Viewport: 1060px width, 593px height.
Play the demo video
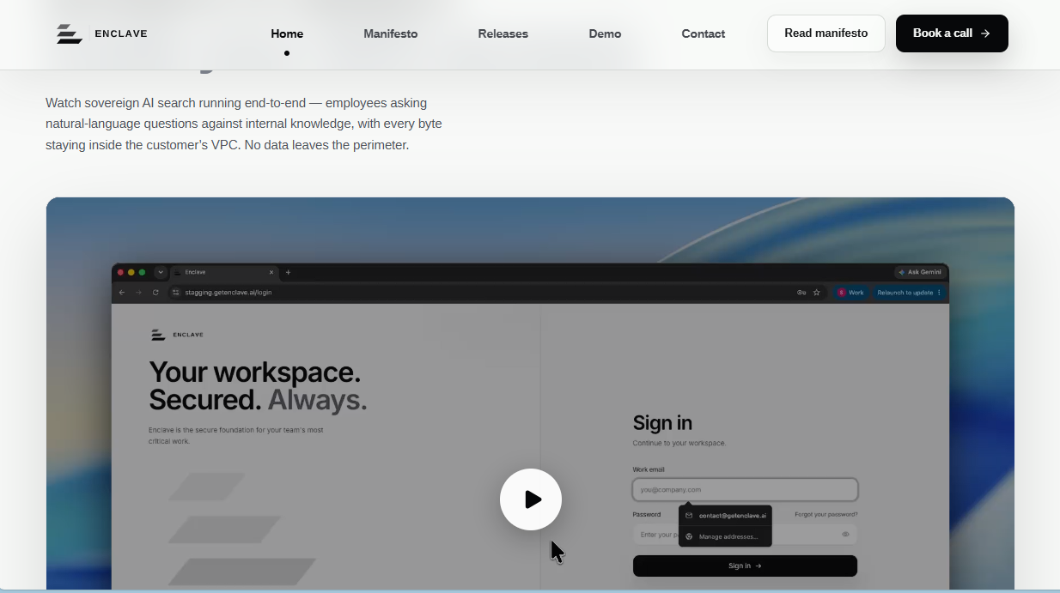[531, 499]
